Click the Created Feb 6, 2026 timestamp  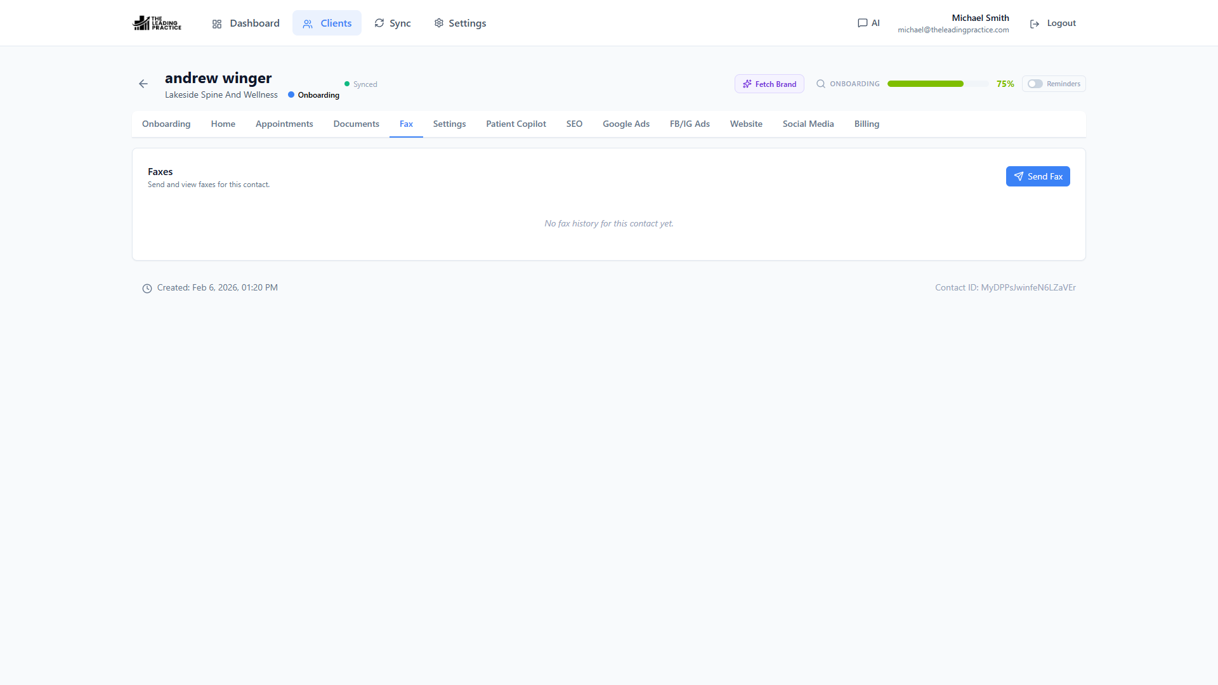tap(218, 287)
